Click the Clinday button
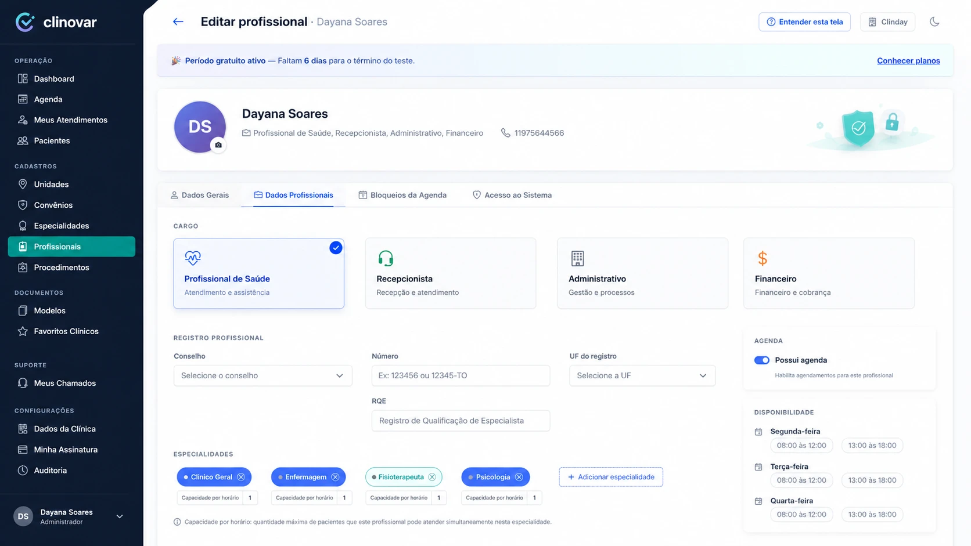Screen dimensions: 971x546 click(x=887, y=22)
